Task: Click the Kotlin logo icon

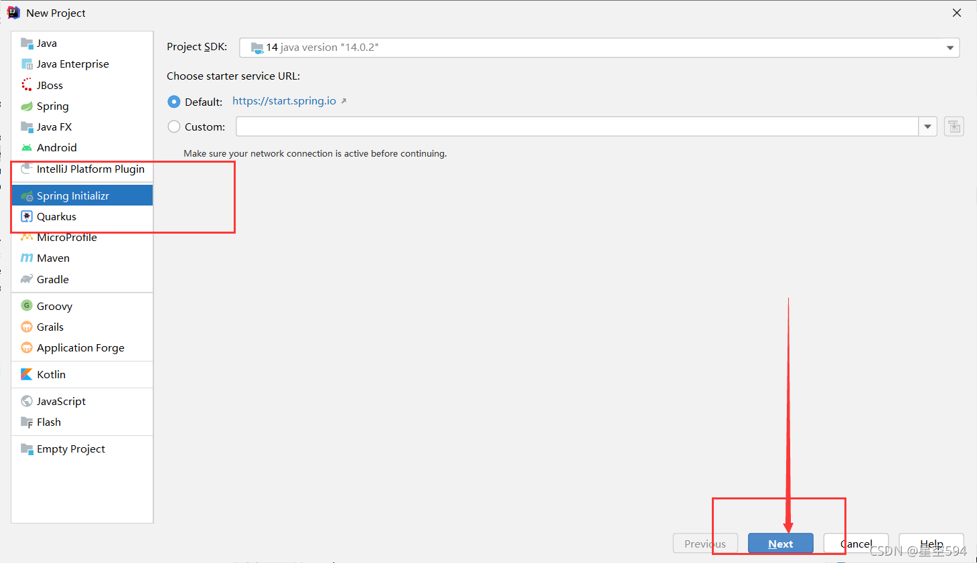Action: 27,375
